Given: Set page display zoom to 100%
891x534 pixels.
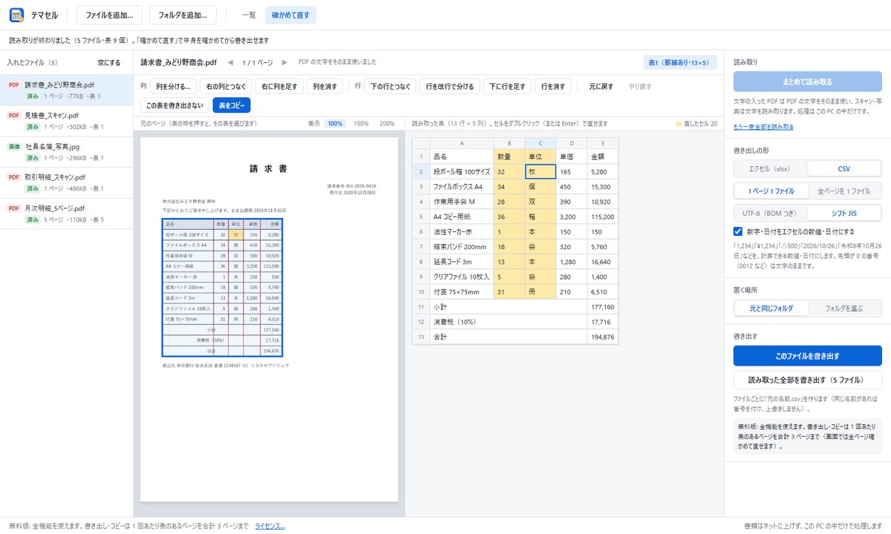Looking at the screenshot, I should coord(336,123).
